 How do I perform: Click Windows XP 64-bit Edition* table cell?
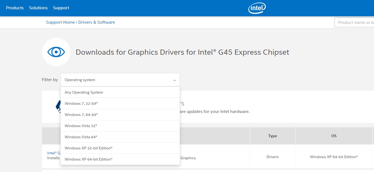[x=334, y=157]
